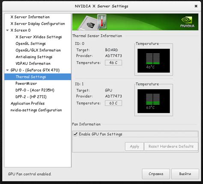Open OpenGL/GLX Information page

(38, 50)
